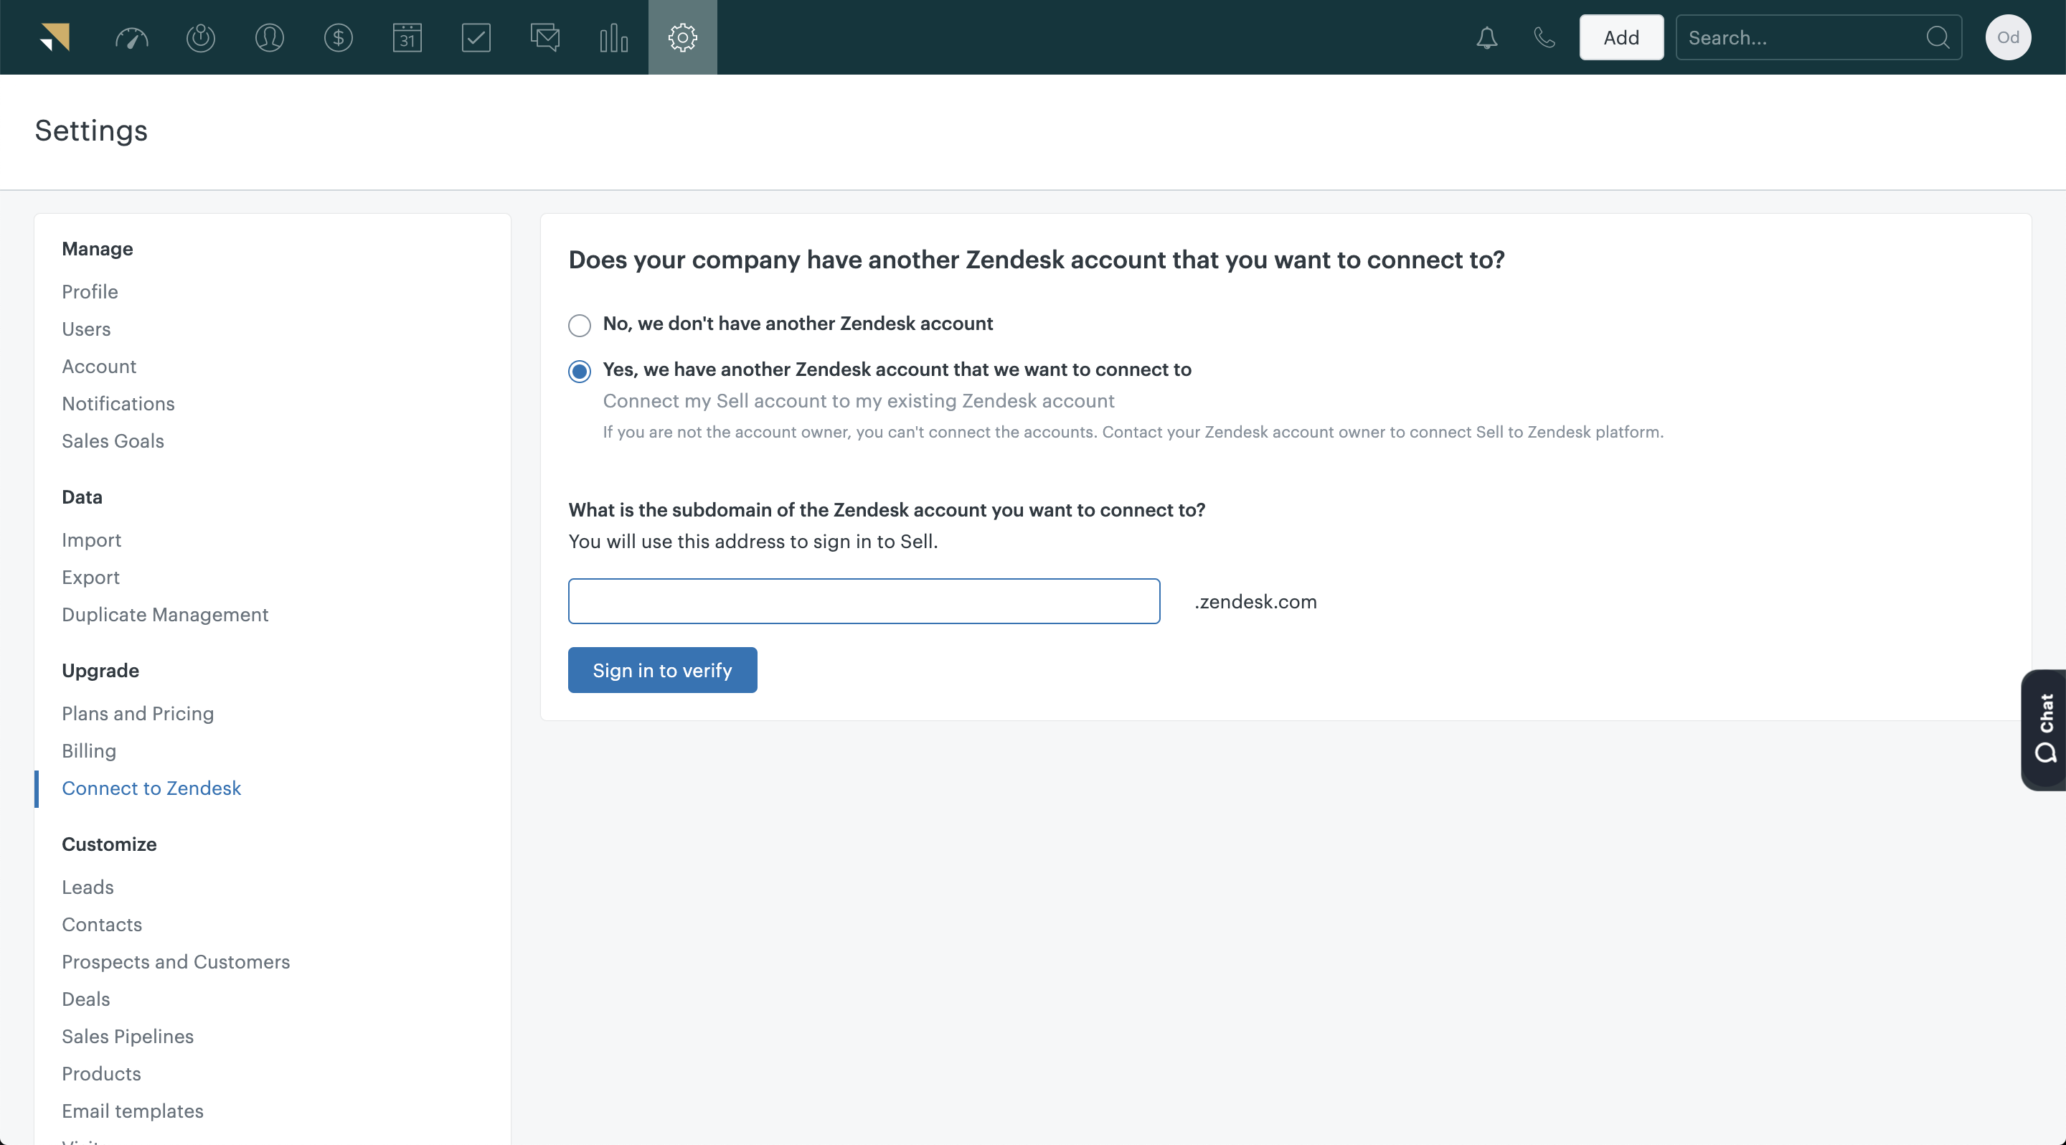Image resolution: width=2066 pixels, height=1145 pixels.
Task: Click the 'Add' button in top bar
Action: click(1621, 37)
